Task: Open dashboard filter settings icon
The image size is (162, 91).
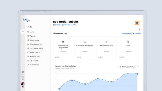Action: (139, 29)
